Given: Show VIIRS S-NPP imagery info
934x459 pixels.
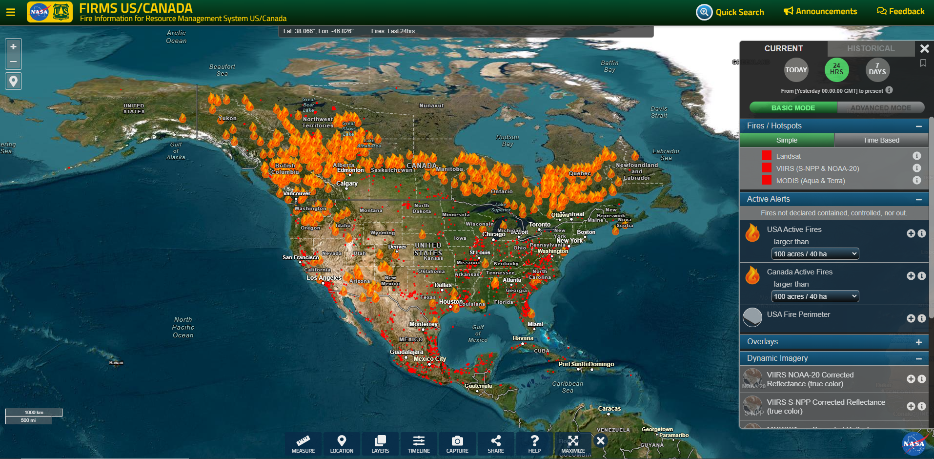Looking at the screenshot, I should point(922,406).
